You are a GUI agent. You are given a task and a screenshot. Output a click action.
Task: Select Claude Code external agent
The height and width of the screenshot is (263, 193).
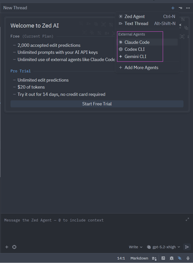[x=137, y=42]
